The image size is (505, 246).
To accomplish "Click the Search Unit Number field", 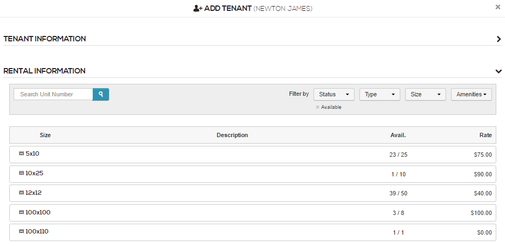I will coord(53,94).
